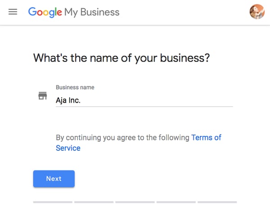Focus the Business name input field

[x=144, y=100]
